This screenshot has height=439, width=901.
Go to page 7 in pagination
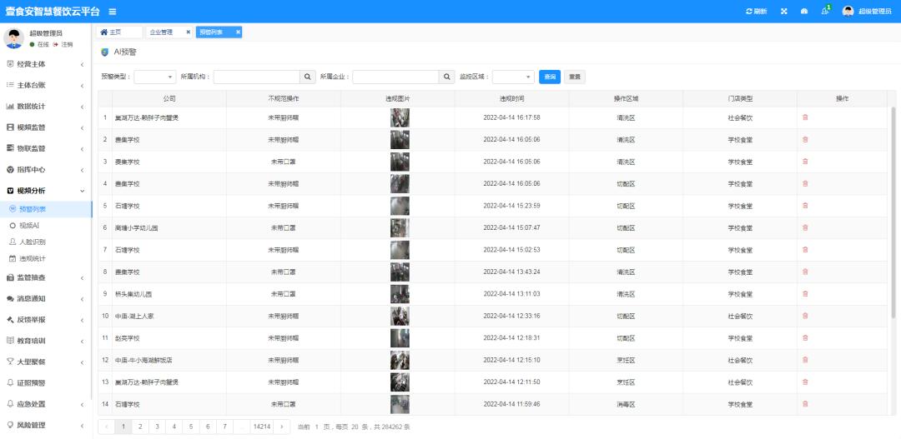[224, 427]
